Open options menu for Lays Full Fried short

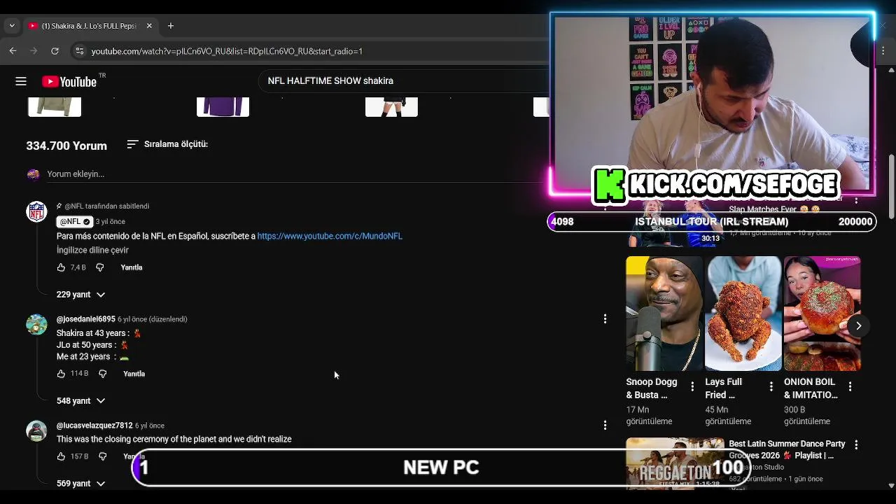click(771, 386)
